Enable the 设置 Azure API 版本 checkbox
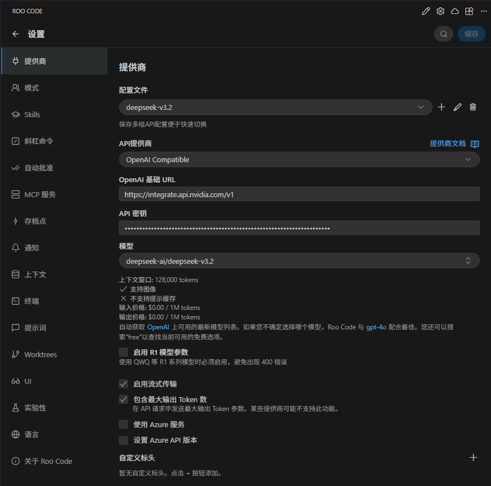 pos(123,440)
